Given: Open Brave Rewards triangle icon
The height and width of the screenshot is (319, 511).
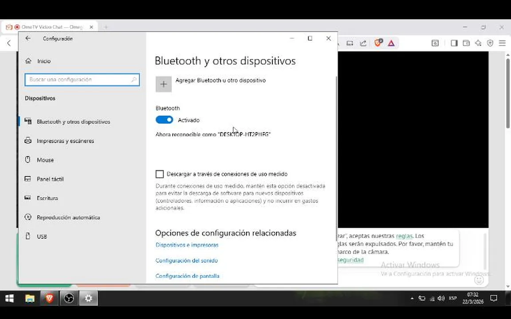Looking at the screenshot, I should [391, 43].
